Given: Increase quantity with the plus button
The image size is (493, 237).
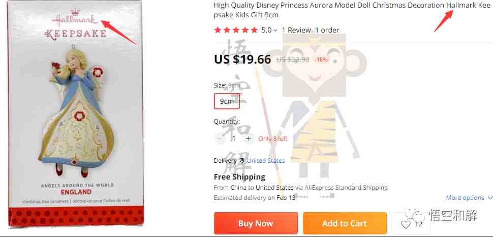Looking at the screenshot, I should tap(249, 138).
